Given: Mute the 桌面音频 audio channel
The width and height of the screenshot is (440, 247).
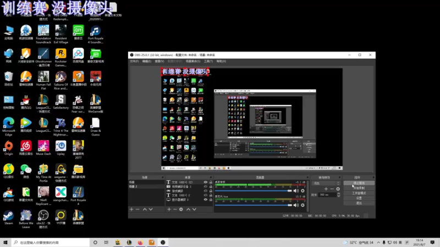Looking at the screenshot, I should point(296,190).
